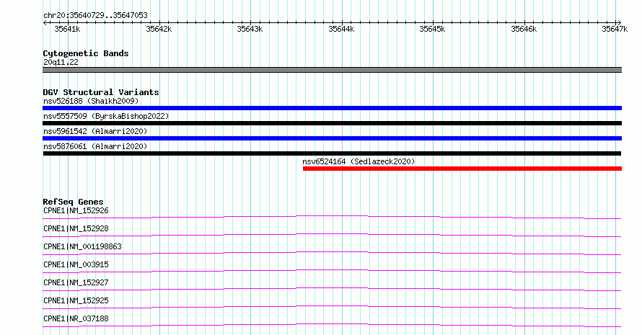This screenshot has width=642, height=335.
Task: Click the magenta intron line under NR_037188
Action: pos(332,324)
